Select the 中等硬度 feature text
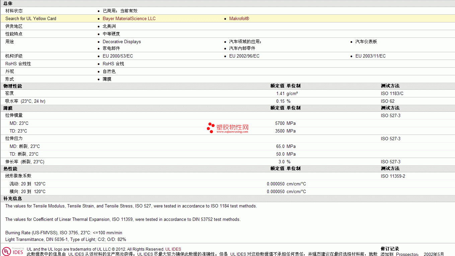Image resolution: width=455 pixels, height=256 pixels. point(111,34)
